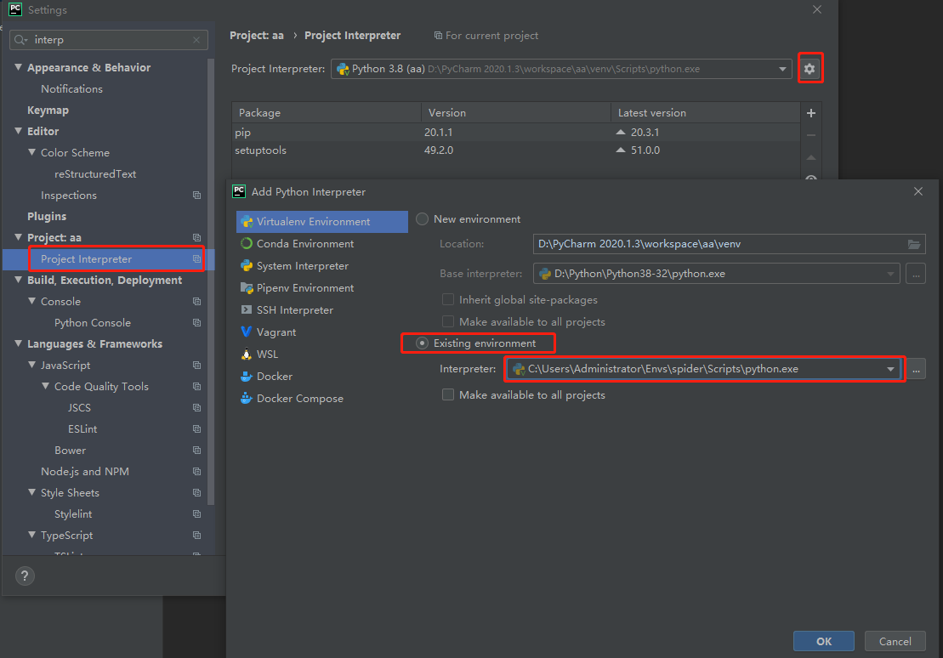Click project-level icon beside Python Console
Image resolution: width=943 pixels, height=658 pixels.
[x=196, y=323]
